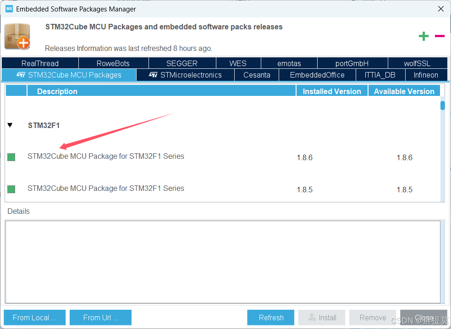Click the installed version 1.8.6 cell
This screenshot has width=451, height=329.
click(305, 157)
